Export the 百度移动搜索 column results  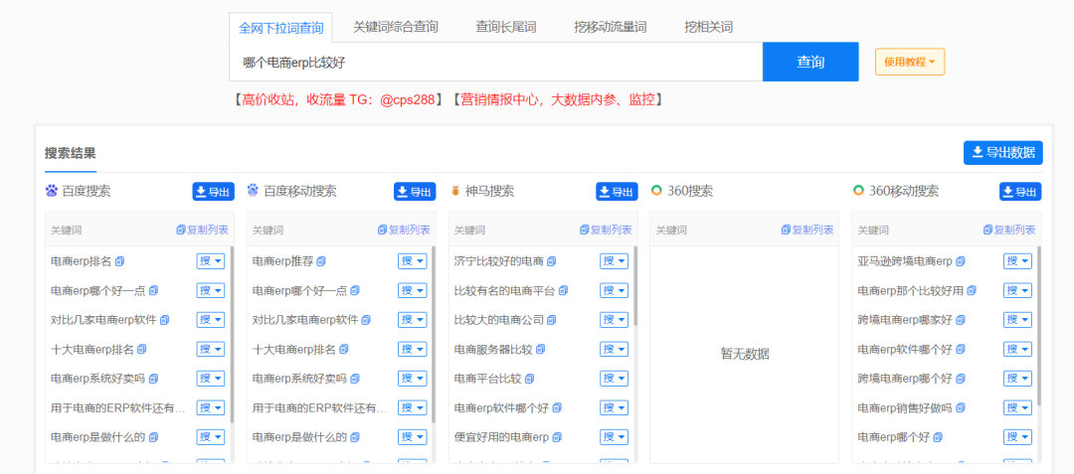tap(415, 192)
